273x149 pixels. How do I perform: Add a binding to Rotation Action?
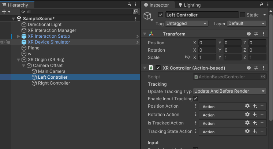click(x=255, y=115)
